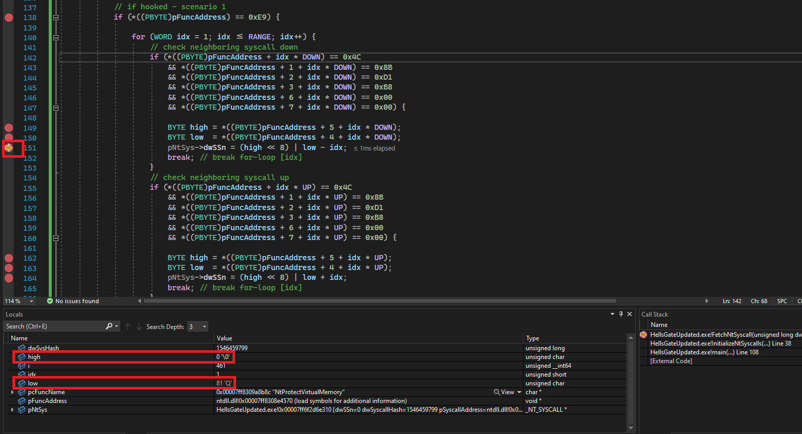
Task: Click the Ln: 142 status indicator
Action: [x=732, y=301]
